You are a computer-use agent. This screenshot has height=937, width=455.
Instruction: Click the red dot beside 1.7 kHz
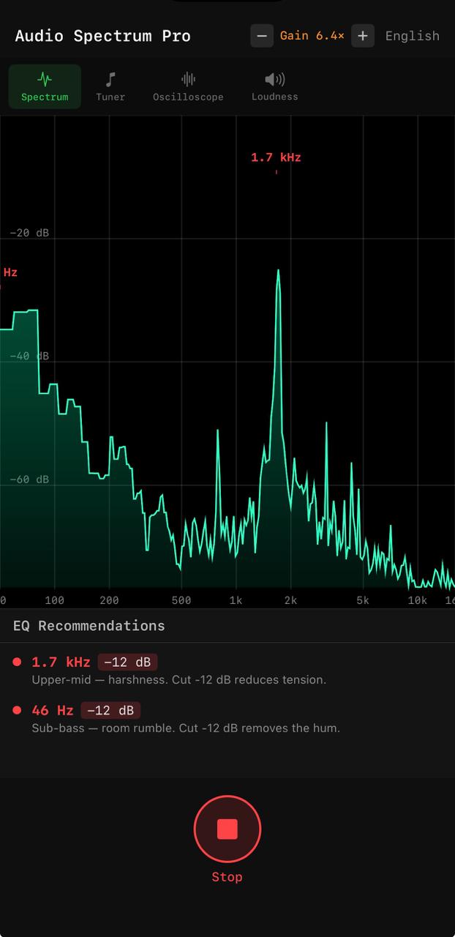click(17, 662)
